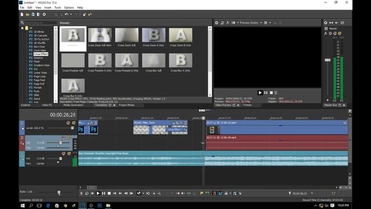The image size is (371, 209).
Task: Open Event FX on VEGAS Titles Text clip
Action: click(181, 122)
